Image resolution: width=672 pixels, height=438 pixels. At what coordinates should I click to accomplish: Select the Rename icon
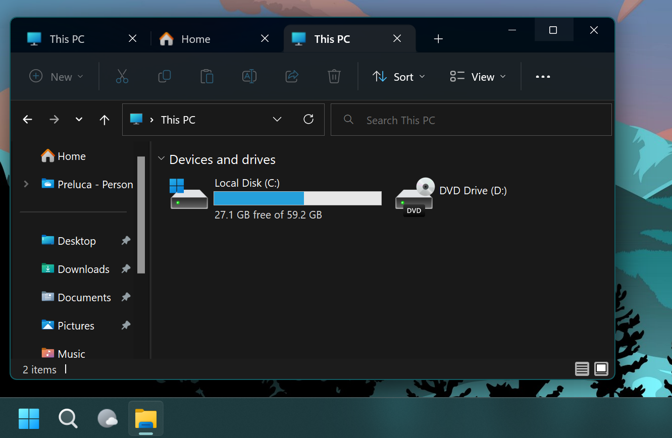[x=249, y=76]
